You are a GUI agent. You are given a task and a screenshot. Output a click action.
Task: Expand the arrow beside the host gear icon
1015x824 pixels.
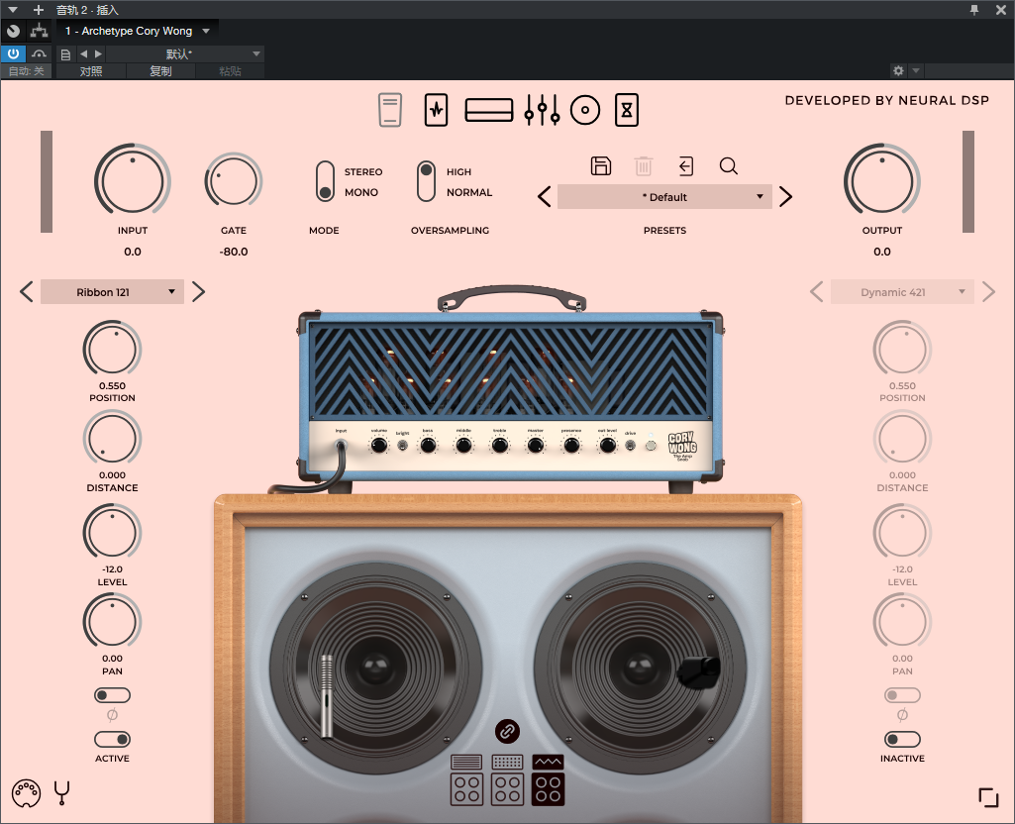tap(916, 70)
